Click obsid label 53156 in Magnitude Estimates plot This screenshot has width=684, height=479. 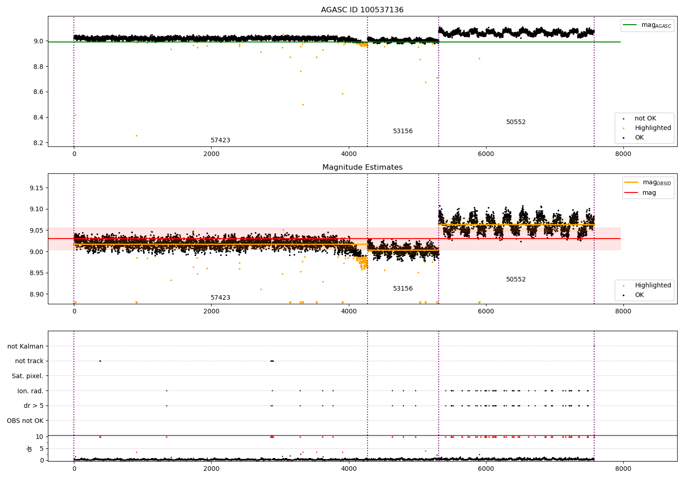(403, 289)
